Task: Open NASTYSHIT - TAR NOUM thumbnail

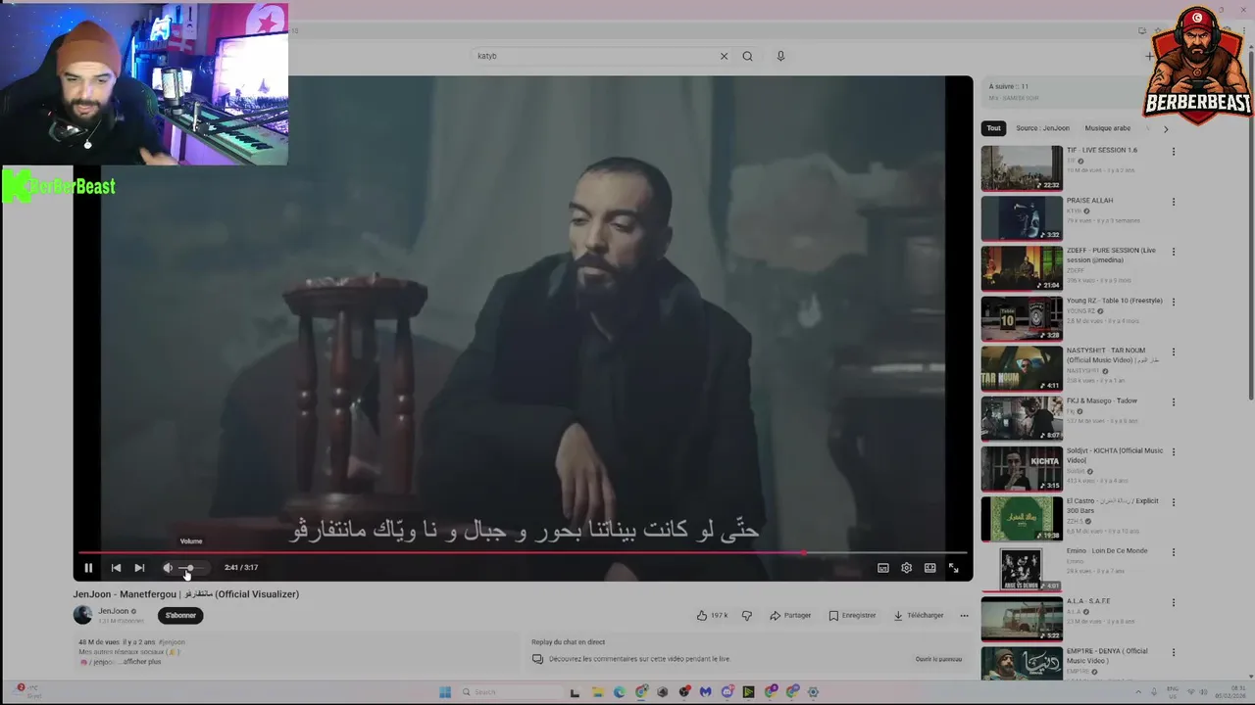Action: point(1022,367)
